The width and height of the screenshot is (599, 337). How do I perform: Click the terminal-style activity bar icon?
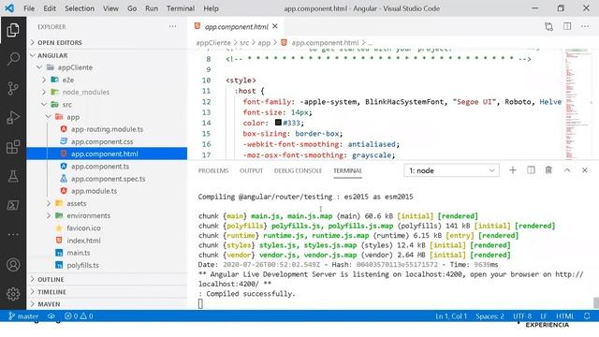[x=13, y=205]
